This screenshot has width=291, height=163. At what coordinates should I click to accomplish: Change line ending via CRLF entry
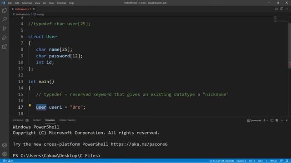[x=260, y=161]
